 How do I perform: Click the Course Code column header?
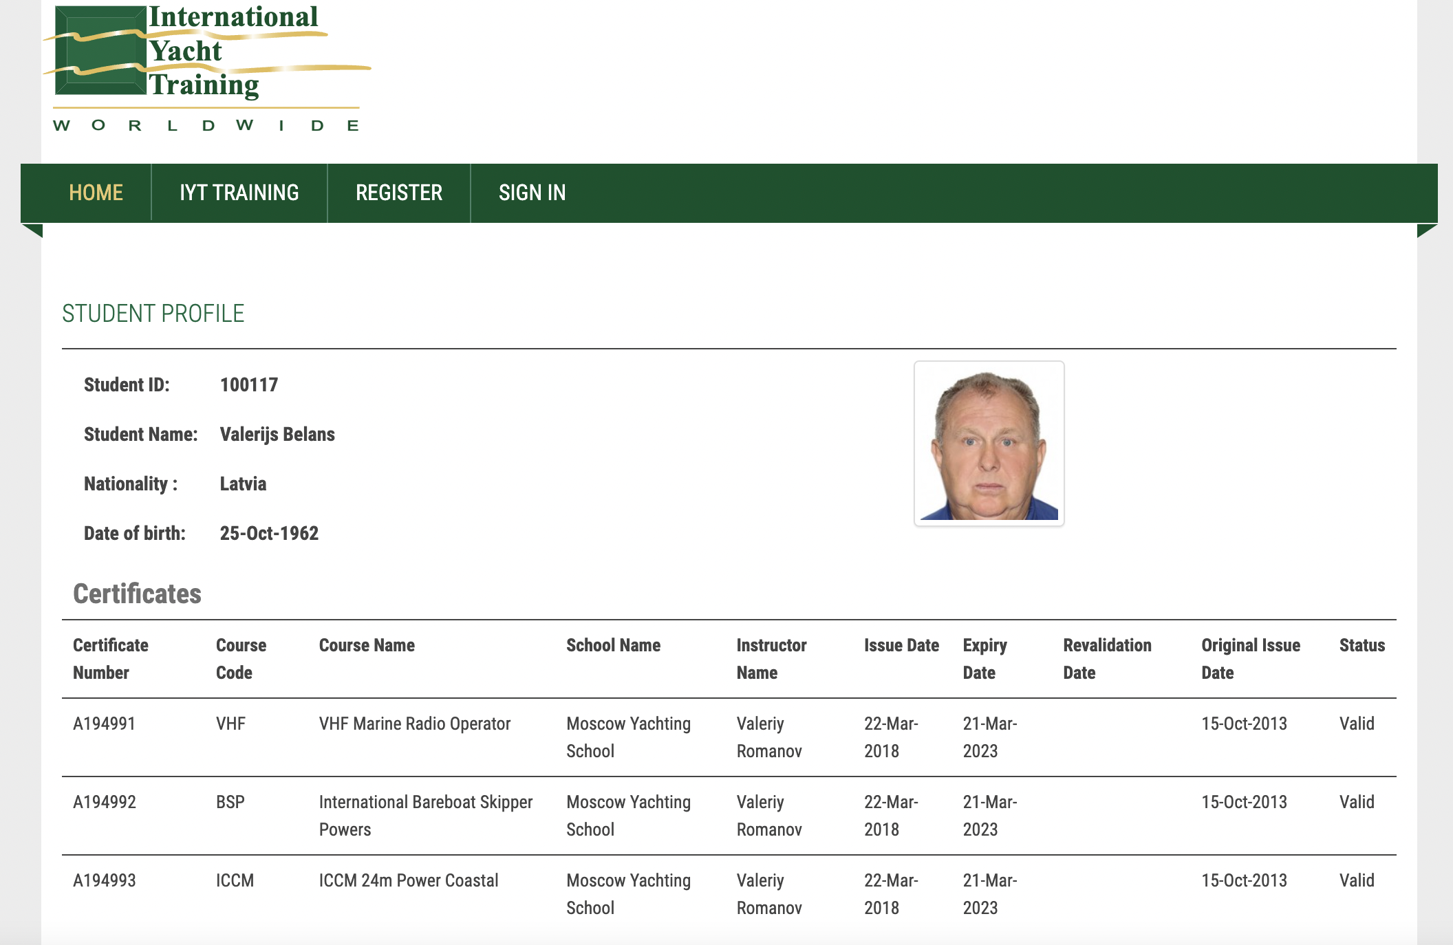[241, 659]
